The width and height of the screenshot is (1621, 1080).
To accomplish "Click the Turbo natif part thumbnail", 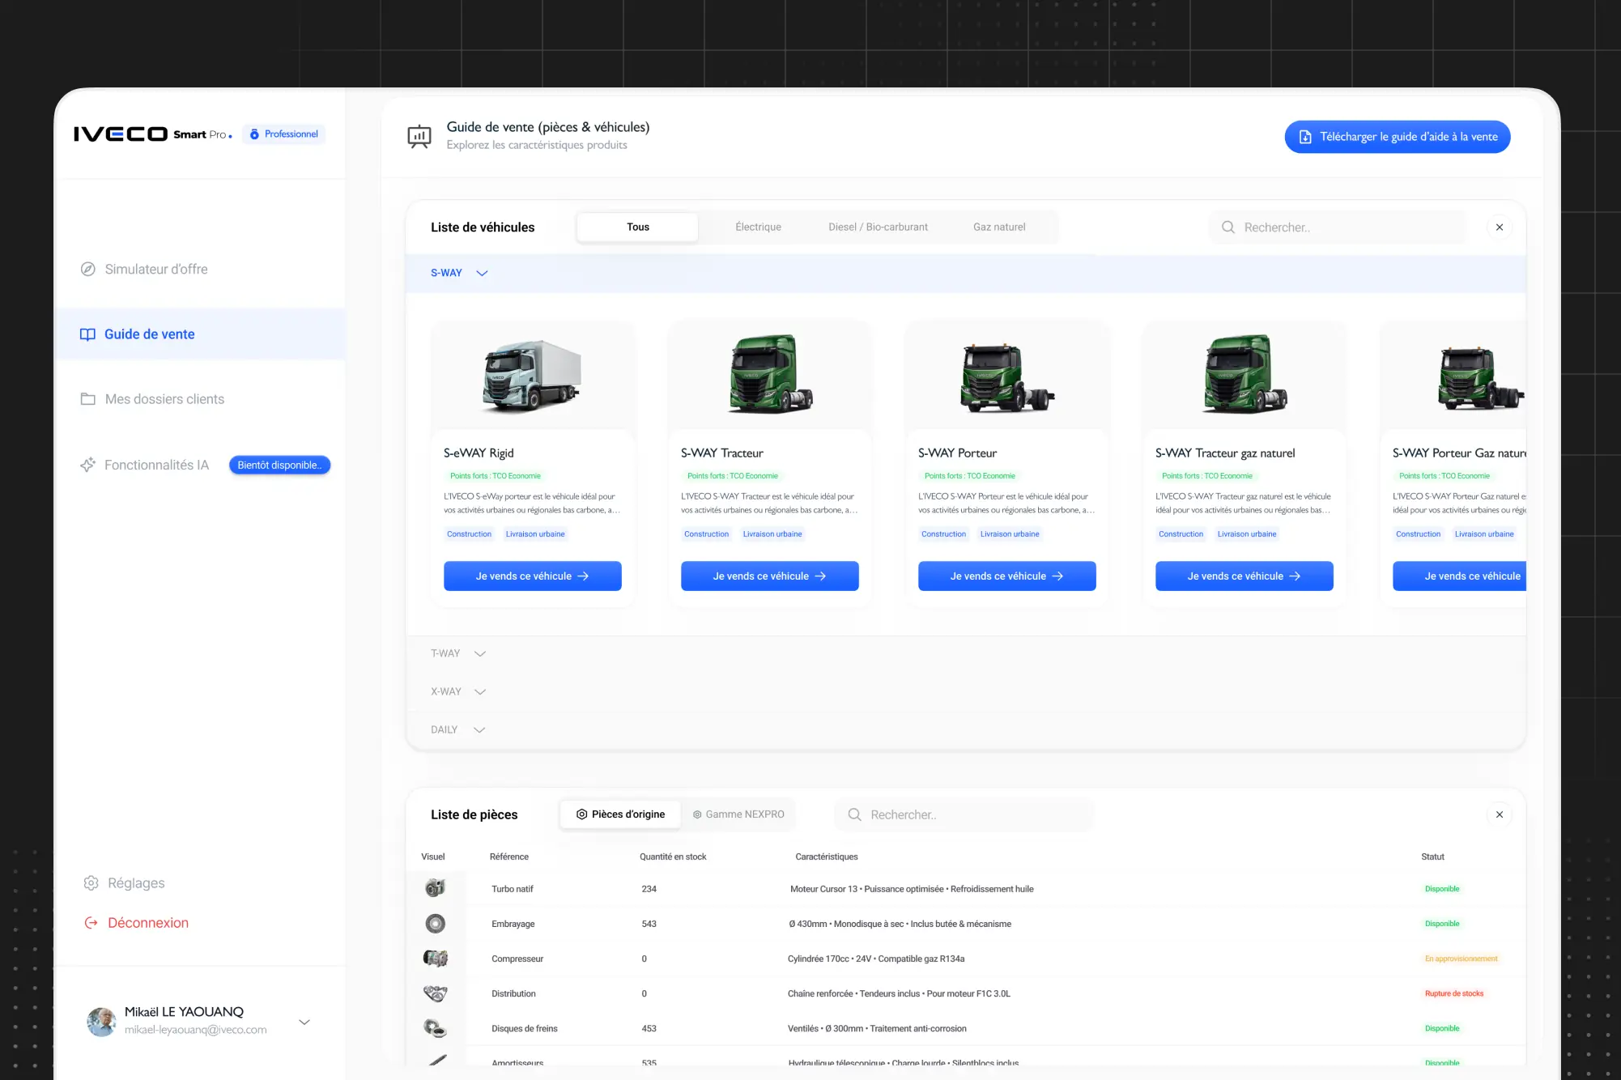I will coord(436,888).
